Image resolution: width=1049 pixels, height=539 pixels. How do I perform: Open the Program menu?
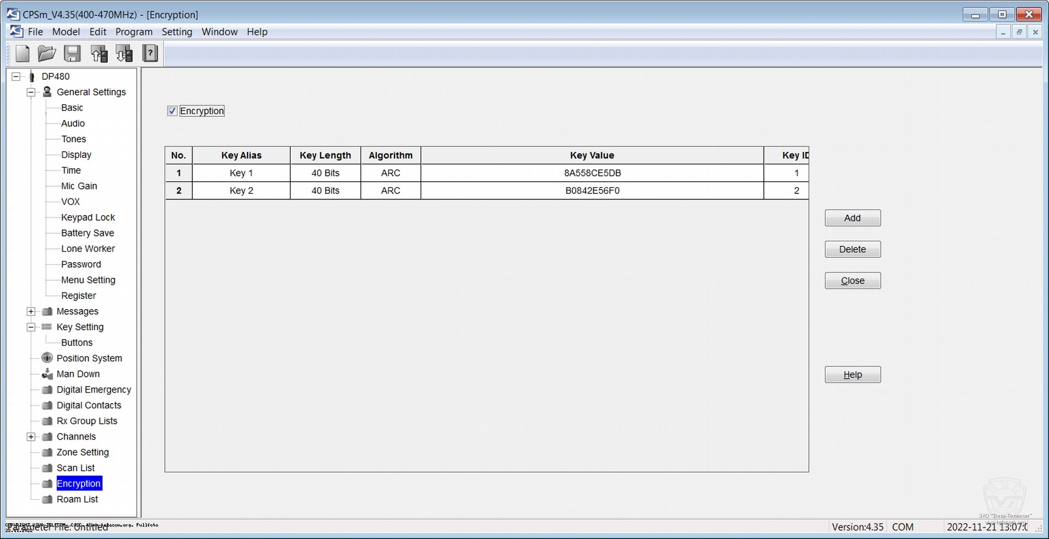134,32
